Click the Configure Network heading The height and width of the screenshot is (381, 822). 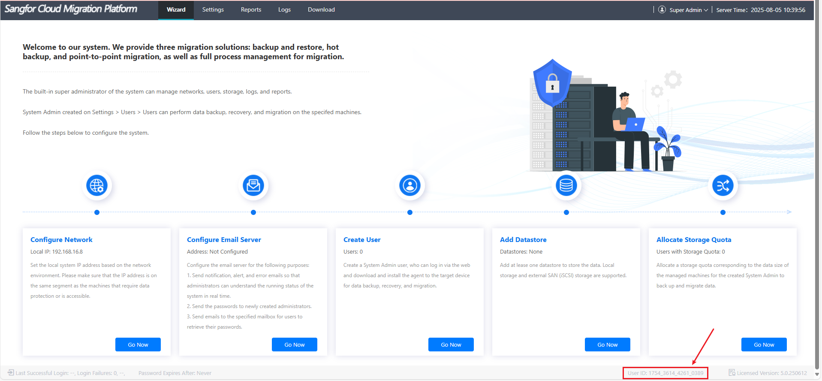click(61, 239)
